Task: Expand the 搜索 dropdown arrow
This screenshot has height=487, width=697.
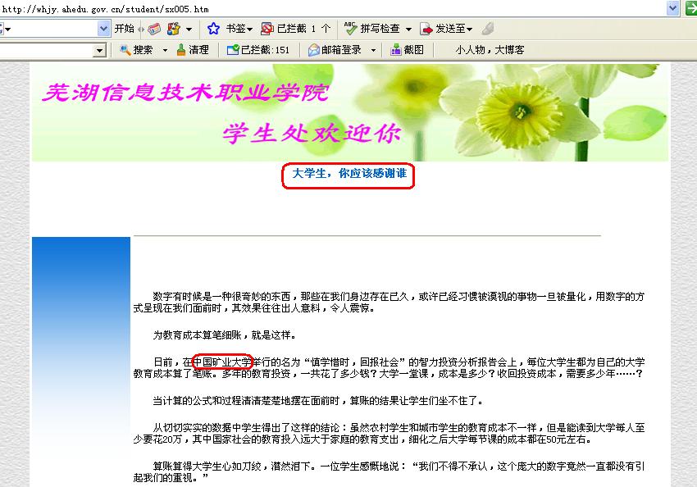Action: point(165,50)
